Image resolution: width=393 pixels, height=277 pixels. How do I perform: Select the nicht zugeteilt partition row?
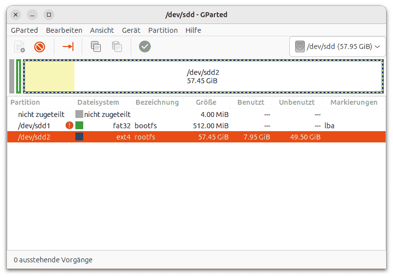tap(197, 115)
